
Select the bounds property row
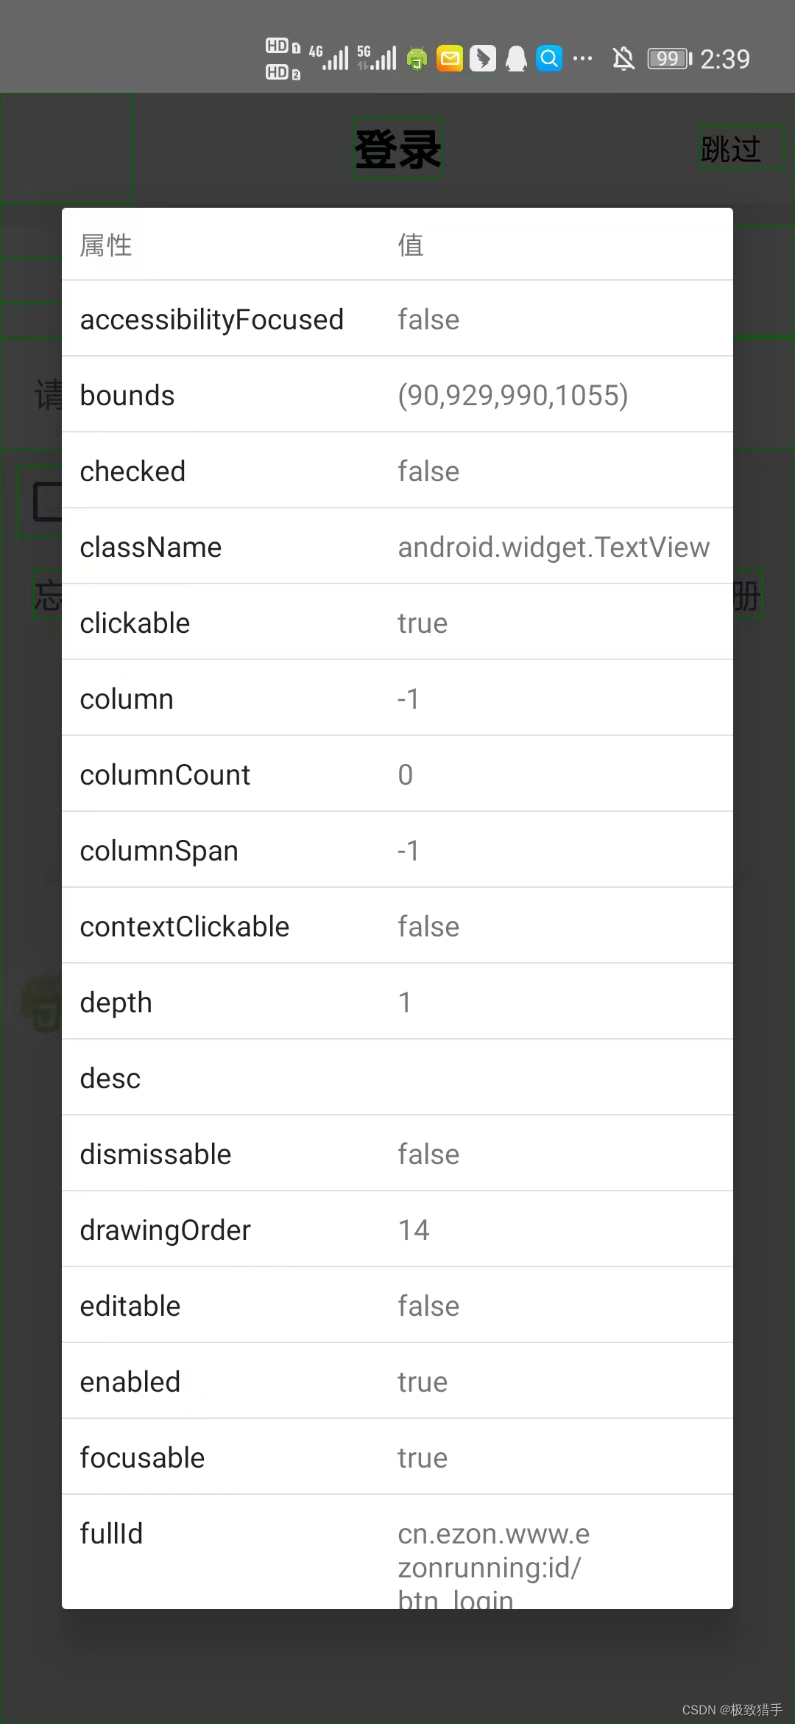pos(397,395)
